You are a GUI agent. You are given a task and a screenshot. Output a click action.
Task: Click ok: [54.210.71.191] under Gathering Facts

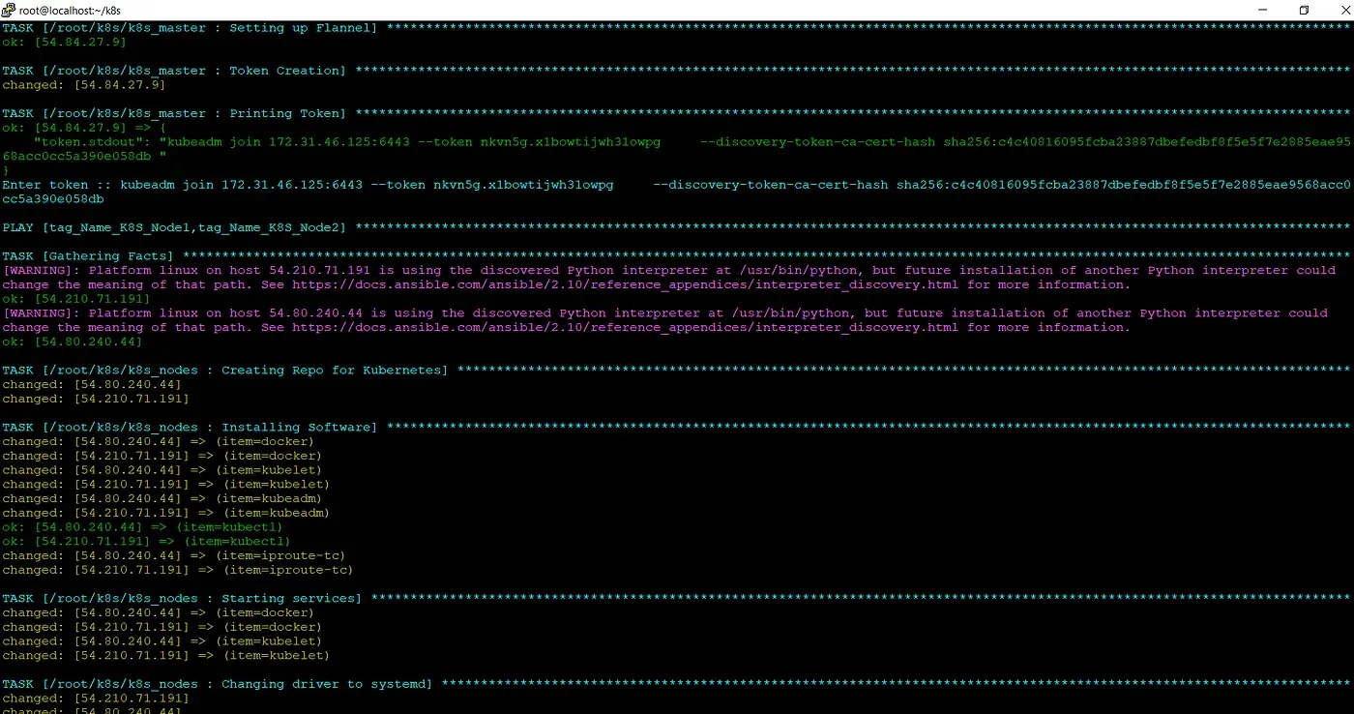coord(76,299)
